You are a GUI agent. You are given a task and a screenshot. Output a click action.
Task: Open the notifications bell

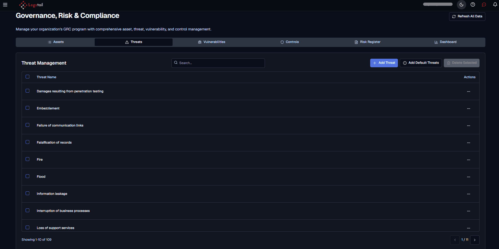click(x=495, y=5)
